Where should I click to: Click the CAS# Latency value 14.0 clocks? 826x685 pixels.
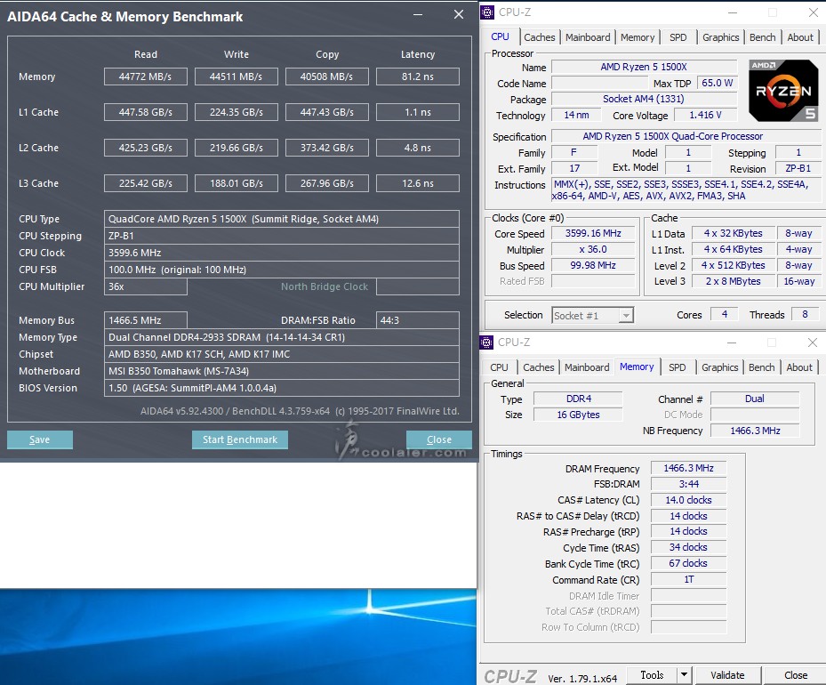[x=688, y=500]
